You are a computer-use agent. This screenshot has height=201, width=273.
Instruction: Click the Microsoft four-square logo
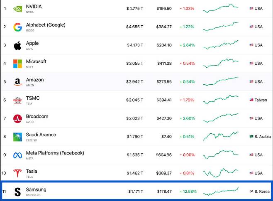(17, 64)
